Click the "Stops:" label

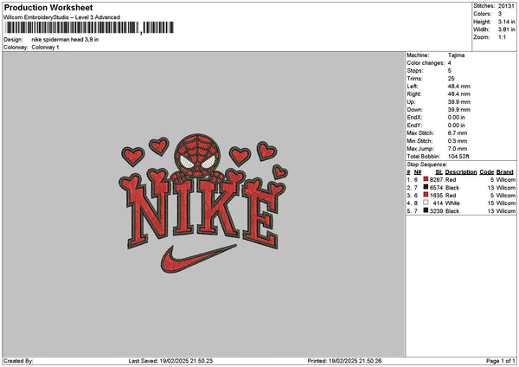pyautogui.click(x=415, y=71)
